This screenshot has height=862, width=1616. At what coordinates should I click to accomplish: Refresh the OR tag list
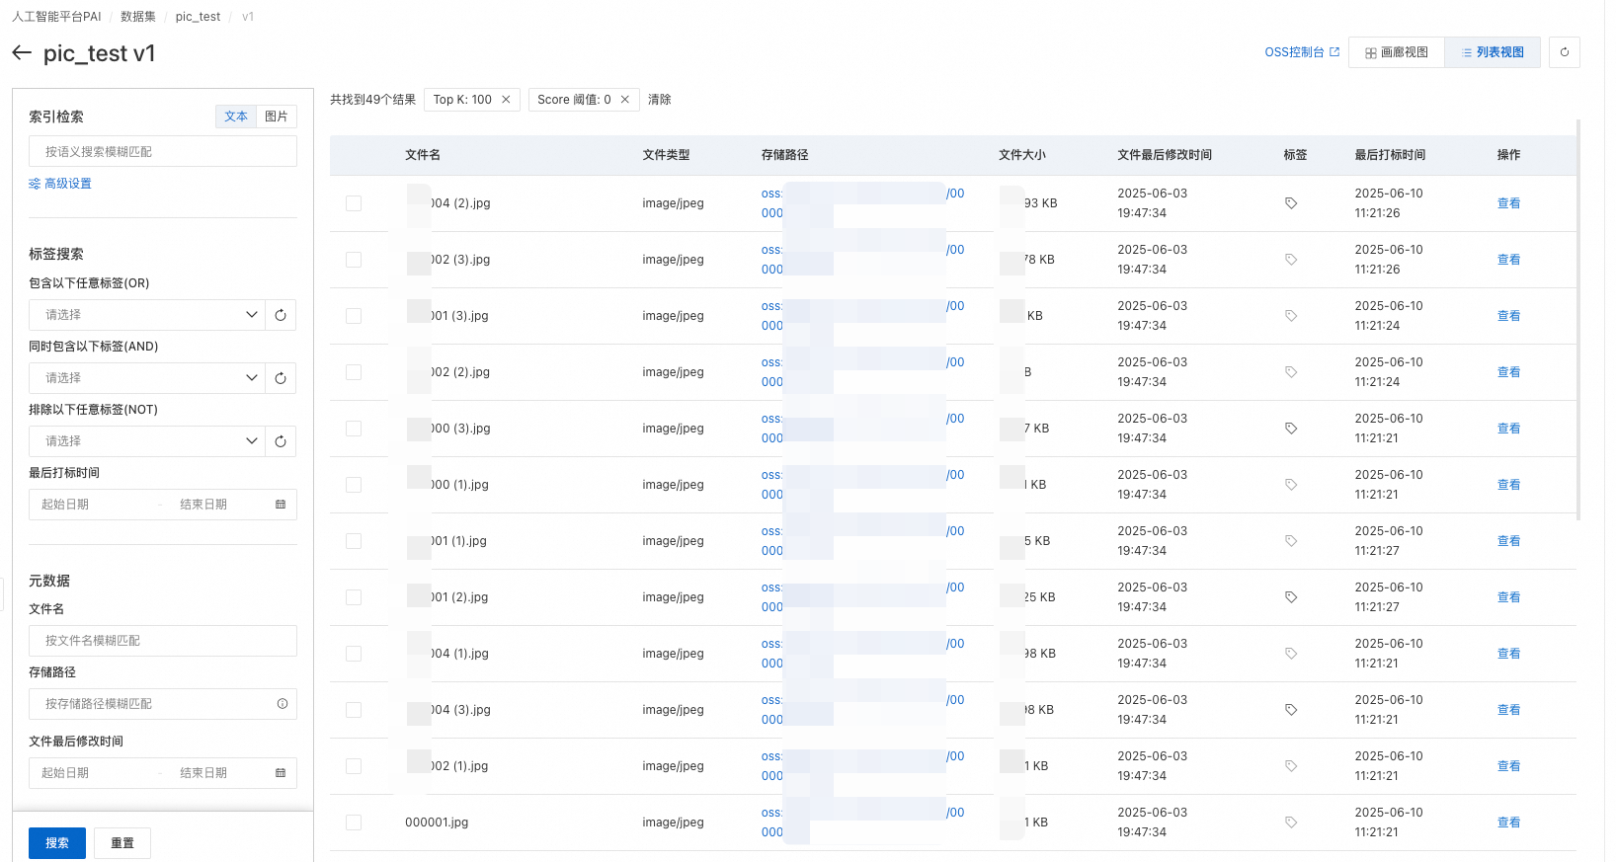[281, 315]
